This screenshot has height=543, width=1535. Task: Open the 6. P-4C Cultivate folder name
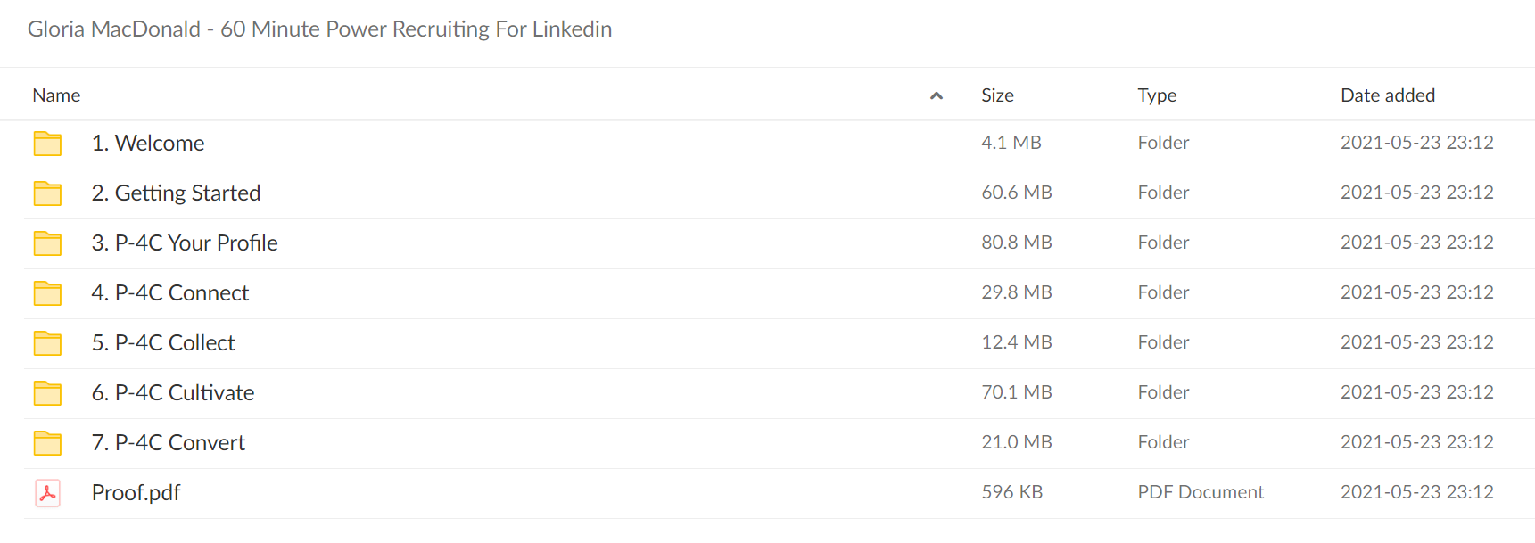[x=173, y=393]
